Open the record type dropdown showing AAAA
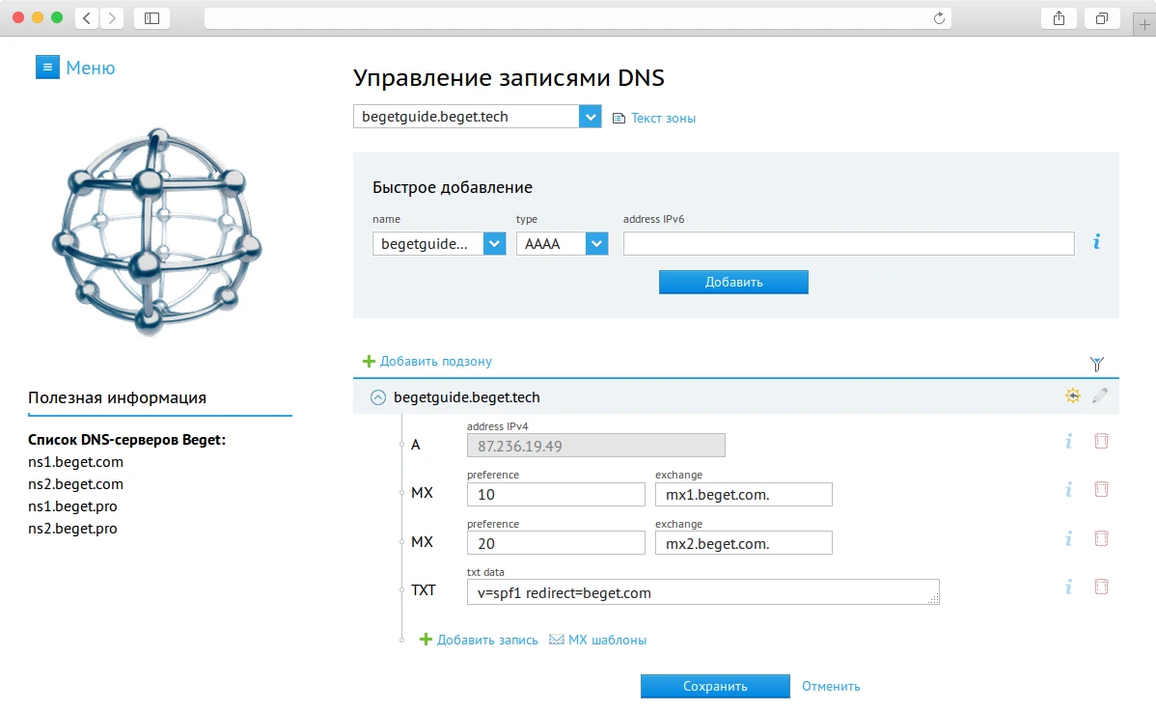1156x710 pixels. click(x=596, y=243)
